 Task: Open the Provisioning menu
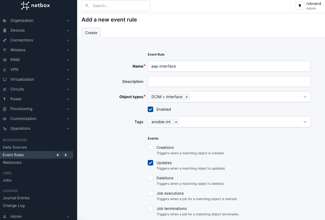click(x=36, y=109)
